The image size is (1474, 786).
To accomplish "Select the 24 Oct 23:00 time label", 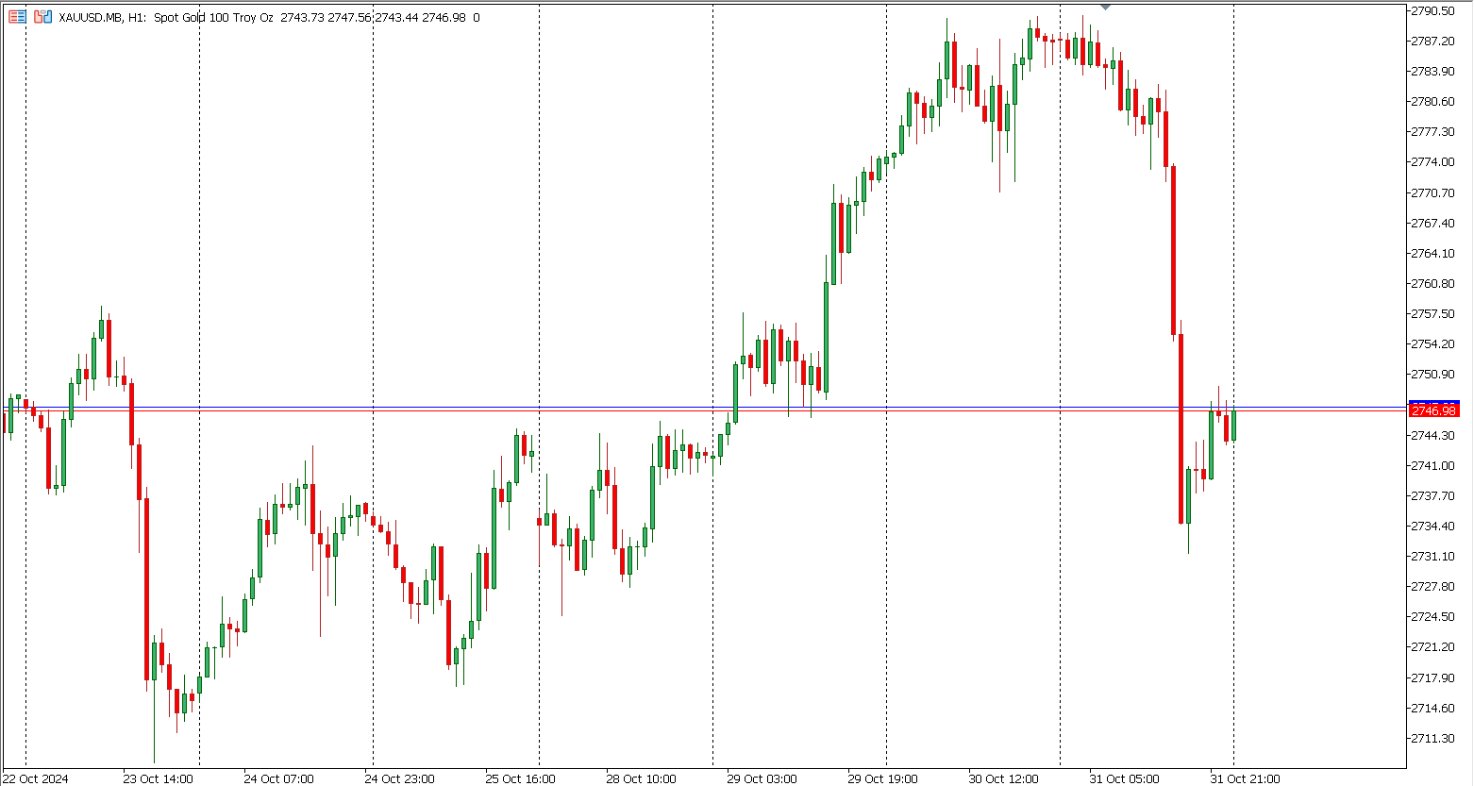I will pos(399,778).
